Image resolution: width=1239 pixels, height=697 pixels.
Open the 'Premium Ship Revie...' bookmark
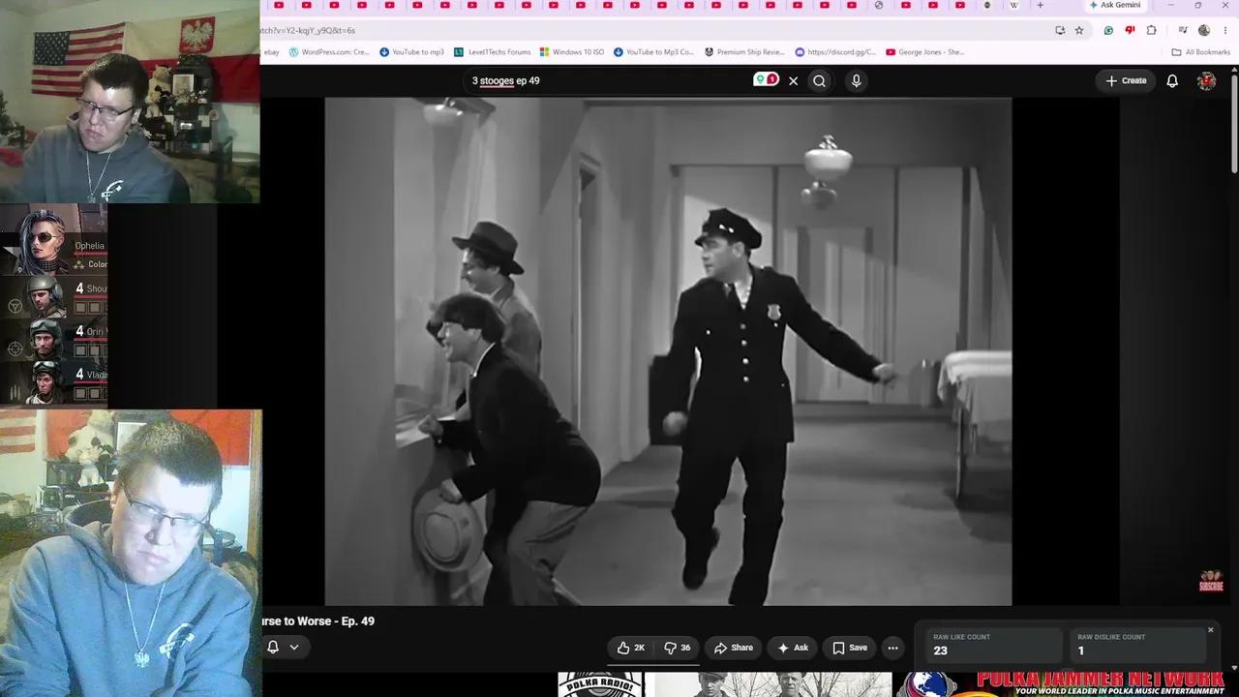744,52
